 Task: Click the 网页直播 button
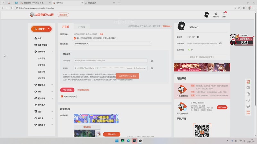(222, 107)
